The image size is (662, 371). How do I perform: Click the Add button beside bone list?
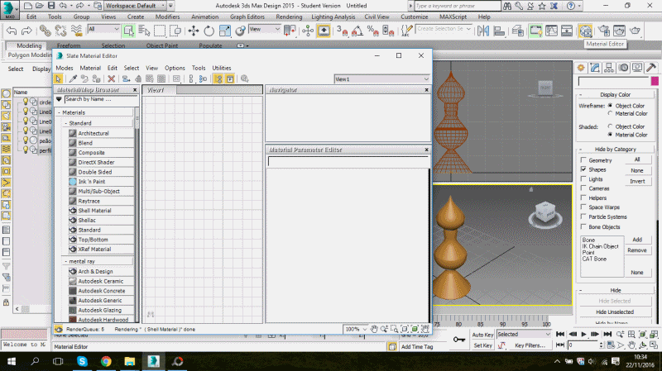click(x=637, y=240)
